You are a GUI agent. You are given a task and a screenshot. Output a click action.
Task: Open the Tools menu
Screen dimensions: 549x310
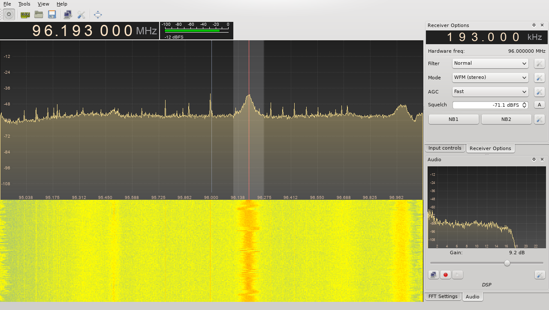[x=24, y=4]
